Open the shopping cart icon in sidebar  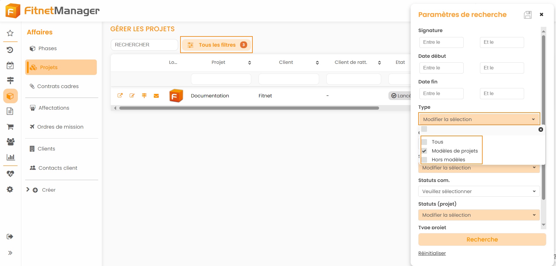point(10,127)
